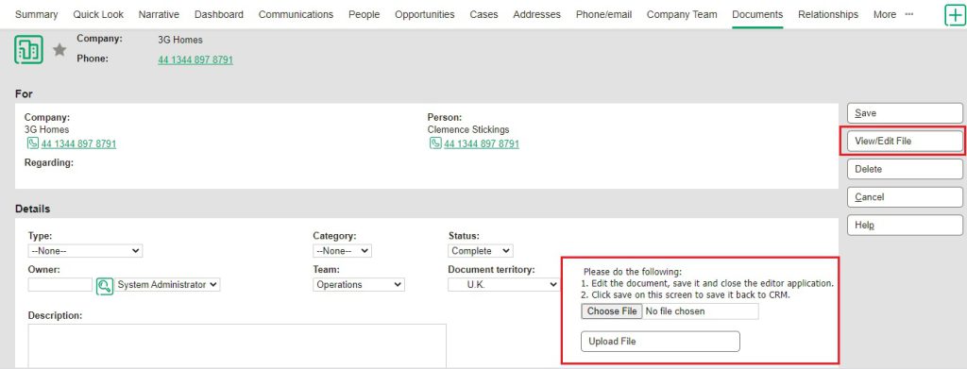Screen dimensions: 967x369
Task: Click the green plus New icon
Action: pos(956,15)
